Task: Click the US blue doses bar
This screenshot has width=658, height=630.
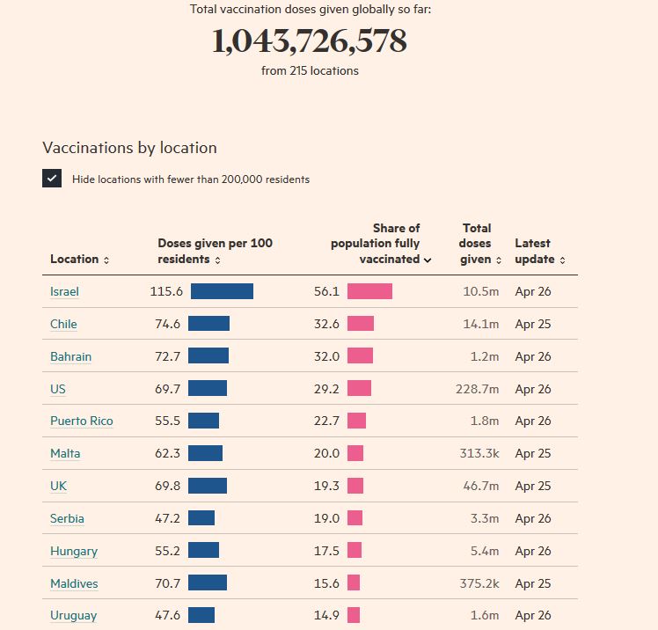Action: pyautogui.click(x=208, y=388)
